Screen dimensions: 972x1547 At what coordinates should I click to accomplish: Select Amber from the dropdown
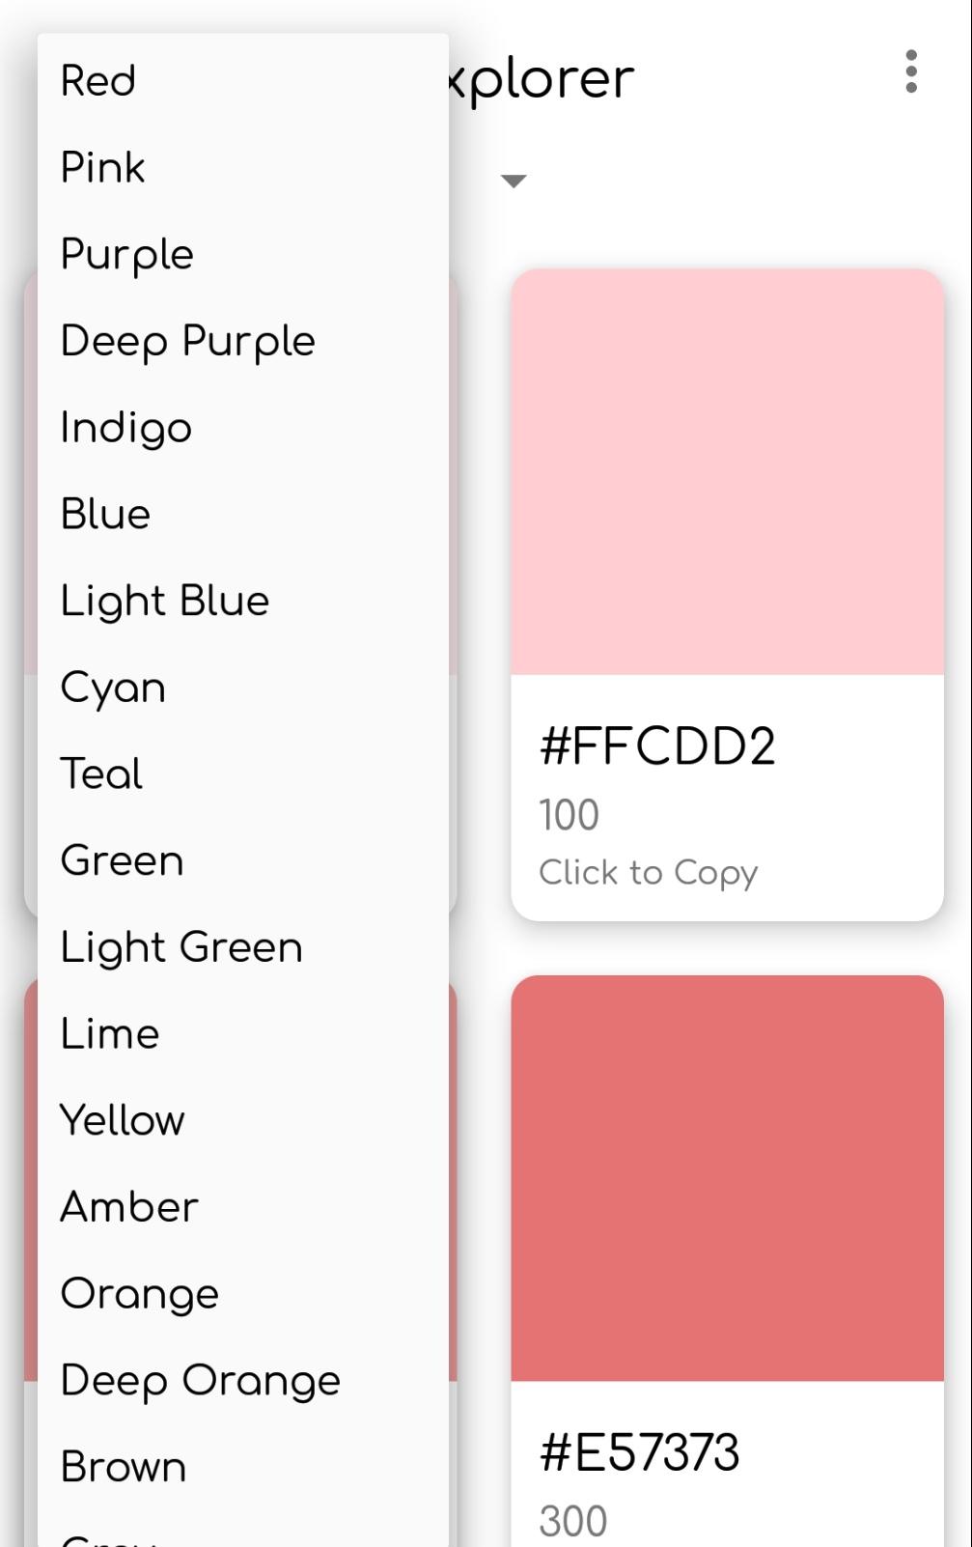pos(130,1207)
